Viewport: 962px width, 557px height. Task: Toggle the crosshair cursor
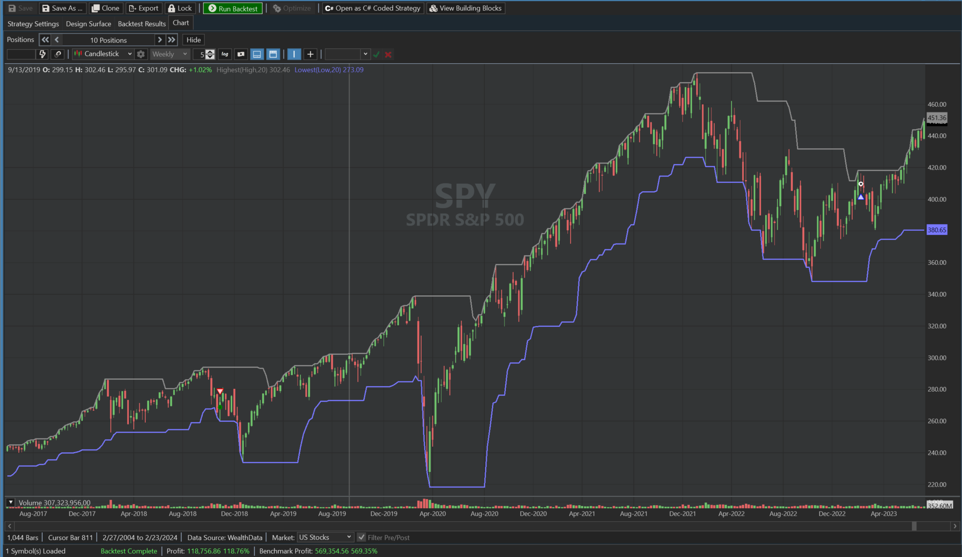(x=310, y=54)
